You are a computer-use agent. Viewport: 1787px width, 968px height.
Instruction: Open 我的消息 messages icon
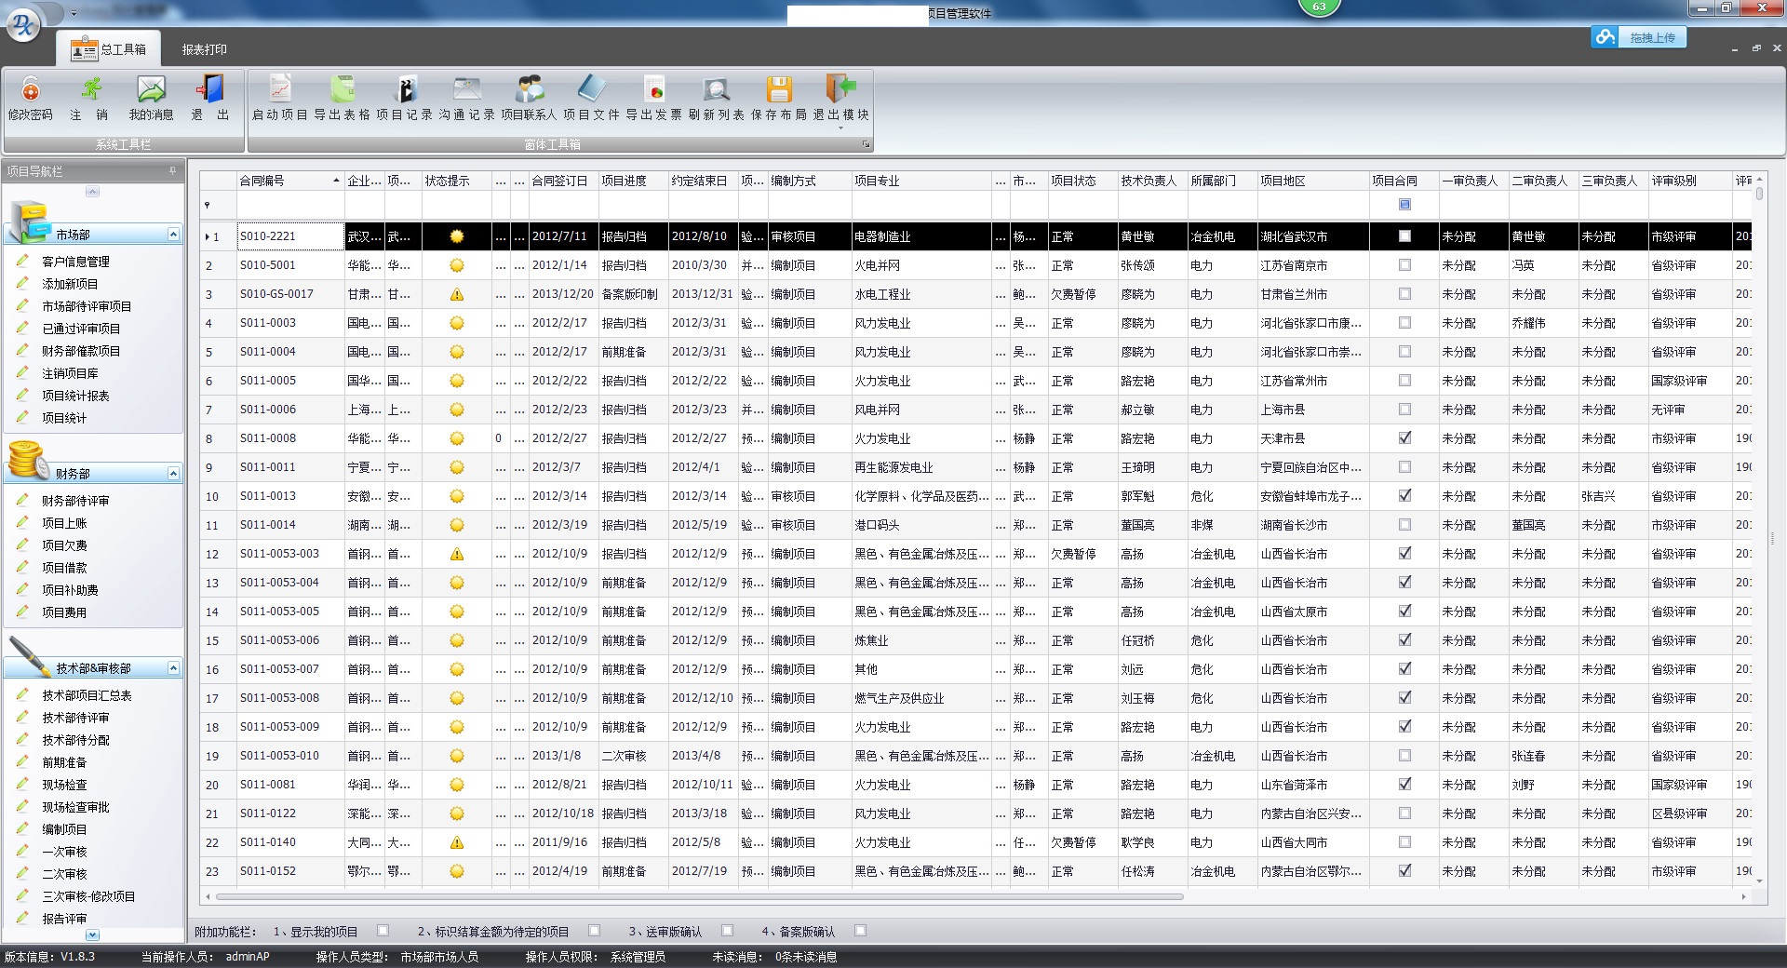pyautogui.click(x=151, y=90)
